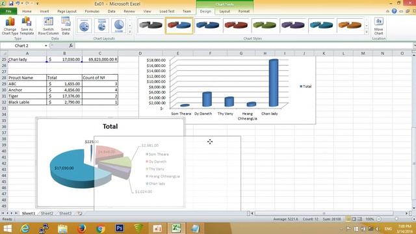The height and width of the screenshot is (234, 416).
Task: Select the Sheet3 tab
Action: coord(65,213)
